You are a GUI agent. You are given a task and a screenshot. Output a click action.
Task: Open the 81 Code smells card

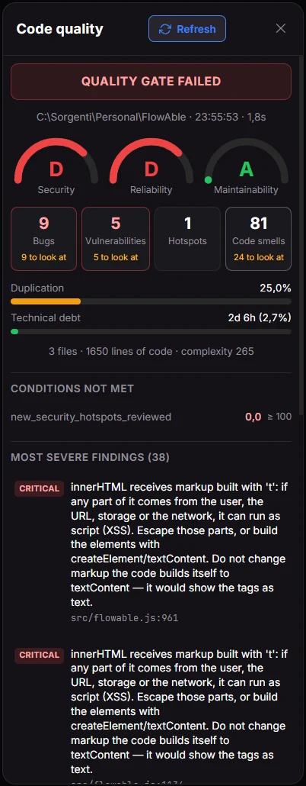pos(259,239)
